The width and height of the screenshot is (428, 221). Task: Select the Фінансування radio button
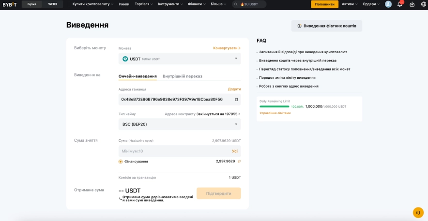[121, 162]
